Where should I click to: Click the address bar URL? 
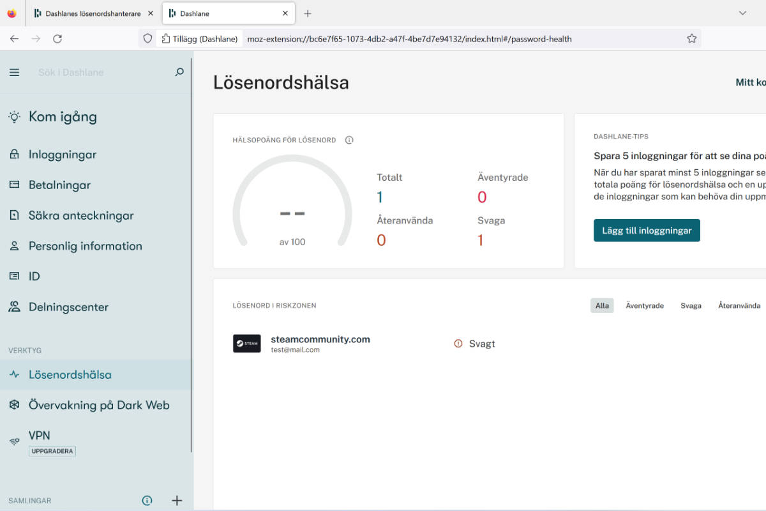(x=409, y=39)
